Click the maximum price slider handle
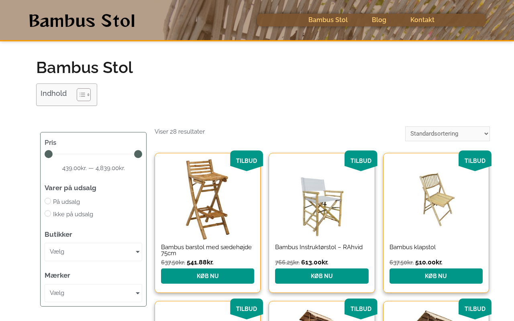Image resolution: width=514 pixels, height=321 pixels. tap(138, 154)
